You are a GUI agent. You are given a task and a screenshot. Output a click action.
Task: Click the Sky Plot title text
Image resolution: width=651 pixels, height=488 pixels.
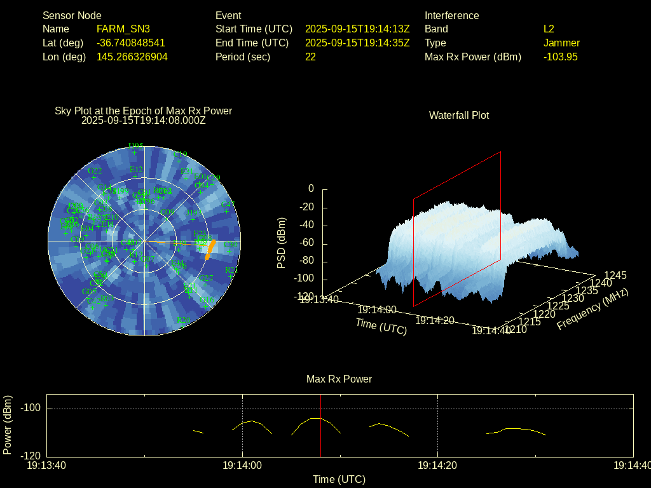(x=143, y=111)
